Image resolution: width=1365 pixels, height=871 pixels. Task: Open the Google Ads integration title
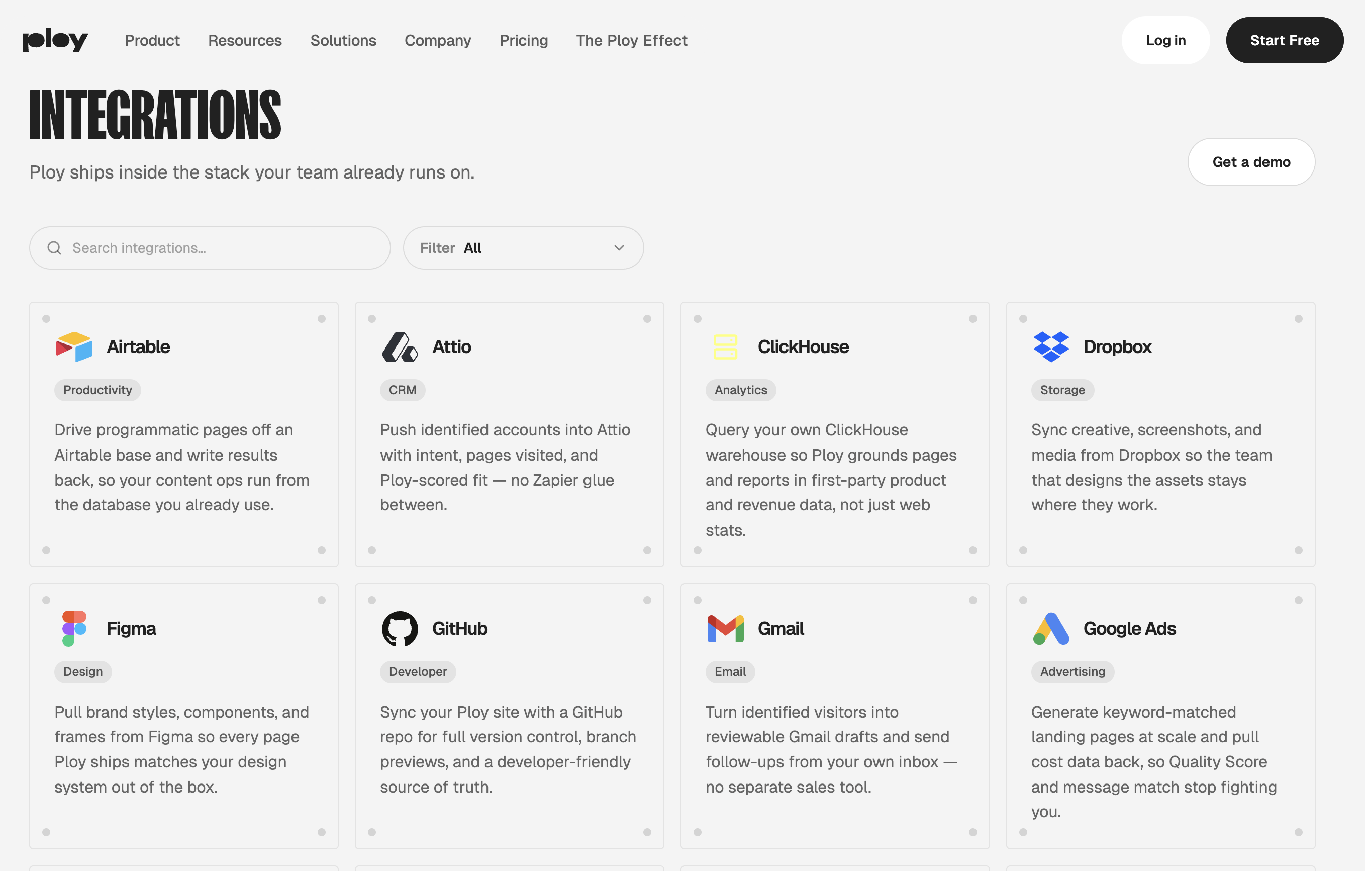[x=1129, y=628]
